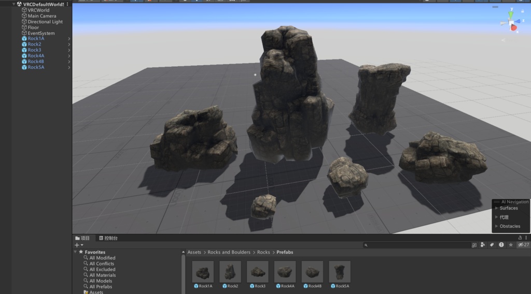Select Rock4A in the Hierarchy

tap(36, 56)
